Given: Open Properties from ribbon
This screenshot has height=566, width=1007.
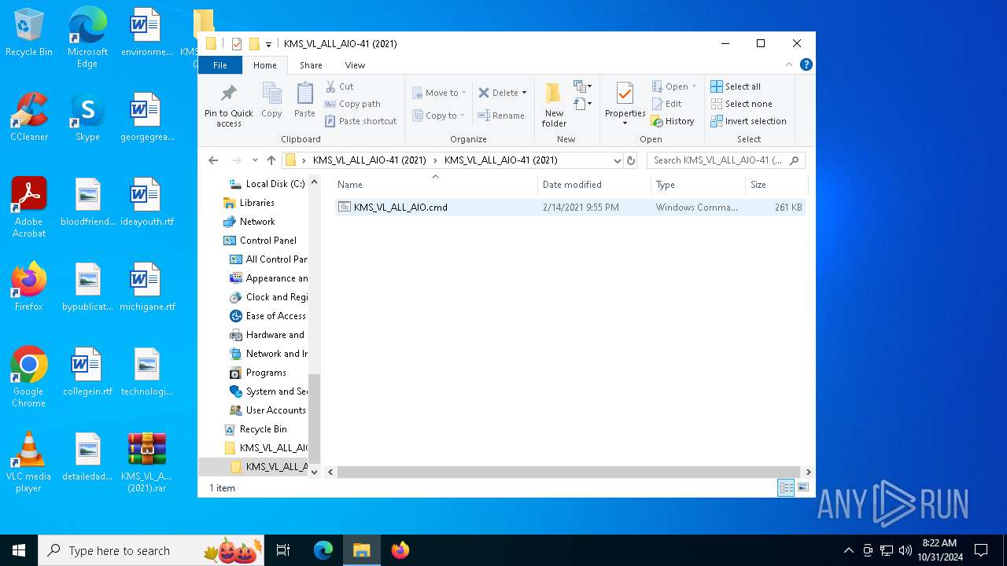Looking at the screenshot, I should tap(625, 104).
